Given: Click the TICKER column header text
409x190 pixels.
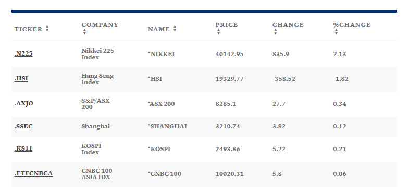Looking at the screenshot, I should tap(28, 29).
